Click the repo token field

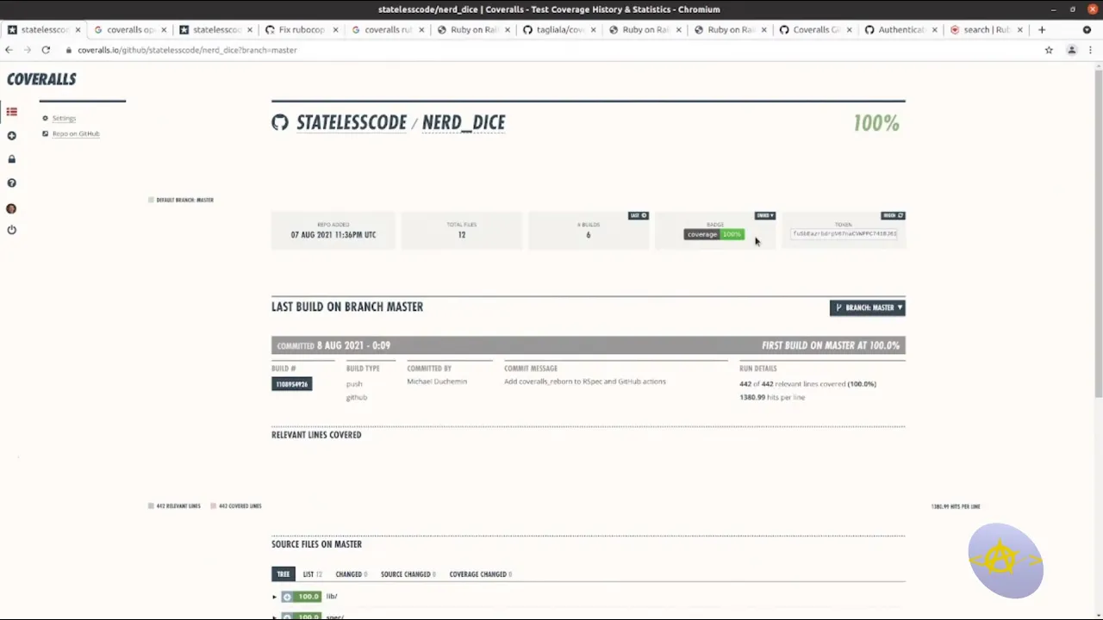(x=844, y=233)
